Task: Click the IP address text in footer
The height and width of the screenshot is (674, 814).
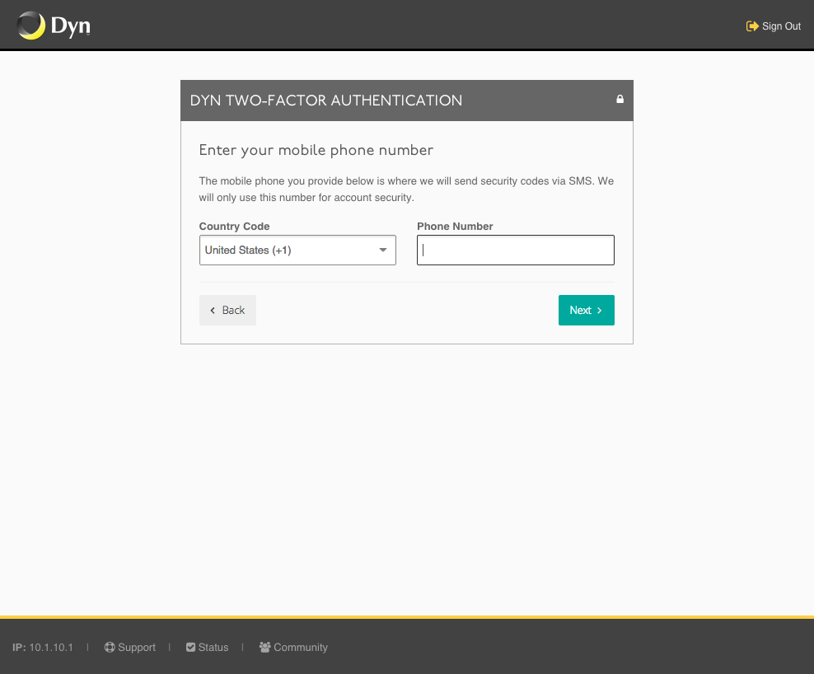Action: pyautogui.click(x=43, y=647)
